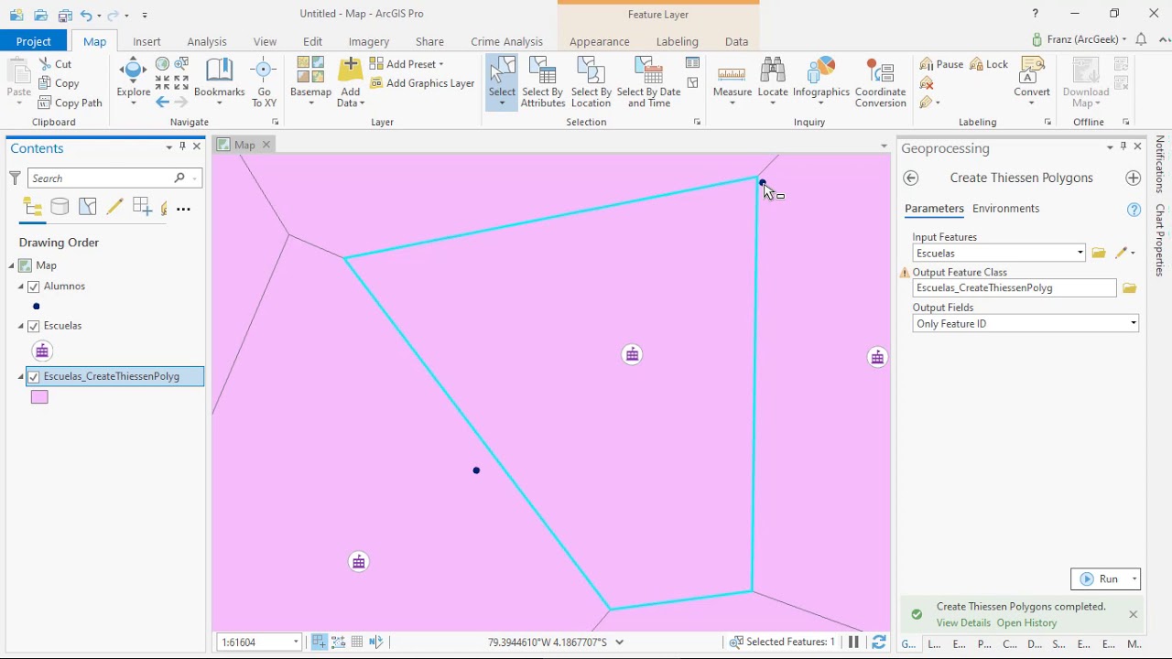The width and height of the screenshot is (1172, 659).
Task: Open the Insert ribbon tab
Action: (x=146, y=42)
